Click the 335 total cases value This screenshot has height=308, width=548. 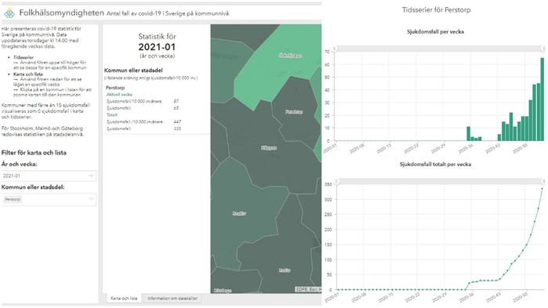click(x=177, y=129)
